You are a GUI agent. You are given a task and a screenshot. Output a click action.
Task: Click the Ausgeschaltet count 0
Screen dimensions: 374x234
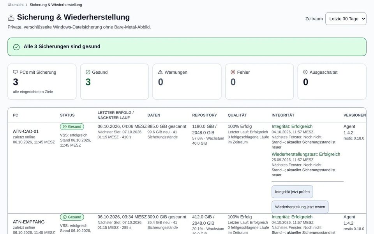[305, 82]
